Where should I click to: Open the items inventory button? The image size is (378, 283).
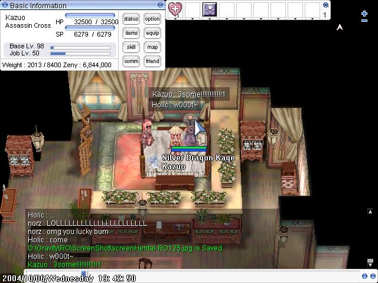(x=131, y=33)
